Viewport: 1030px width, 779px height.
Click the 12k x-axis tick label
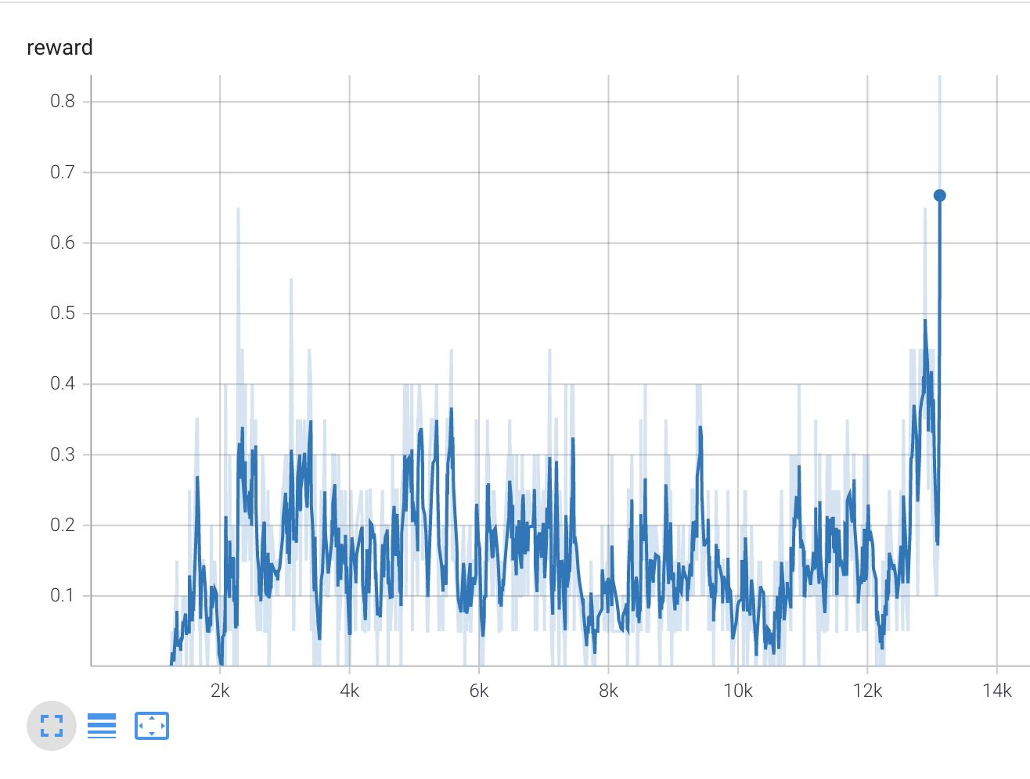[867, 691]
